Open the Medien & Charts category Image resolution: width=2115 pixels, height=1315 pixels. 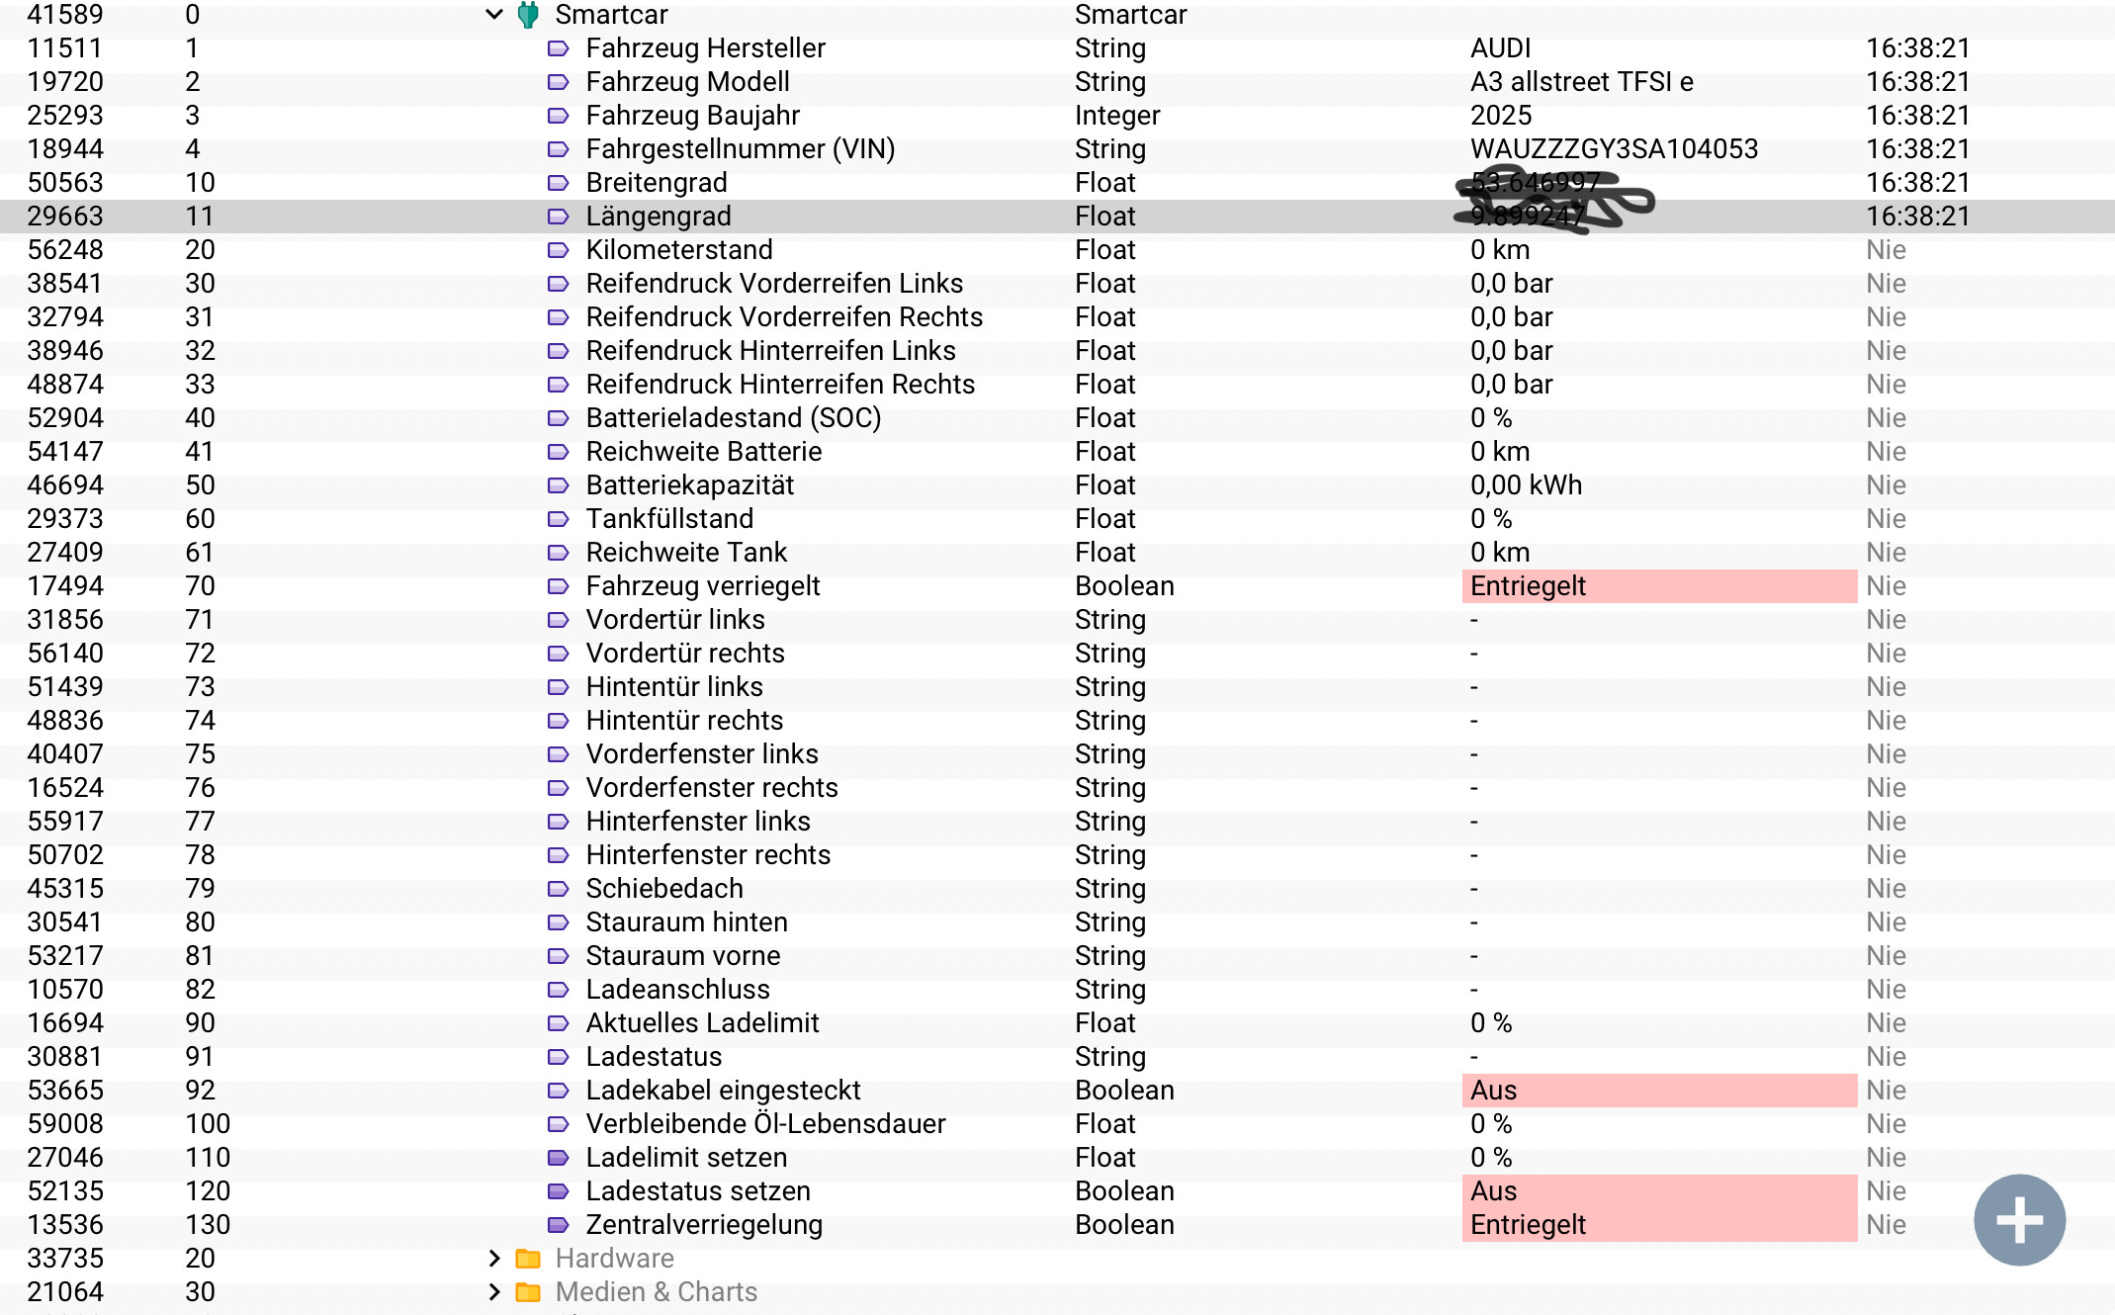[656, 1291]
